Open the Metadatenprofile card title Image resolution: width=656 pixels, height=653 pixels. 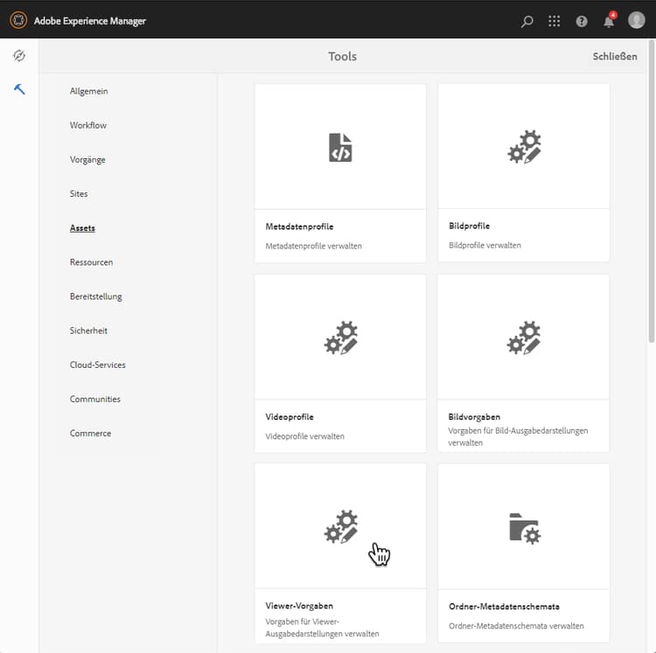click(x=299, y=226)
